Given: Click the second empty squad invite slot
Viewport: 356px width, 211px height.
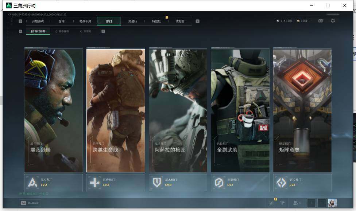Looking at the screenshot, I should tap(322, 203).
